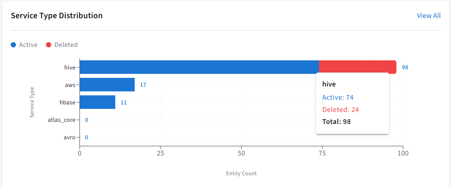Click the hive total label 98

(405, 67)
